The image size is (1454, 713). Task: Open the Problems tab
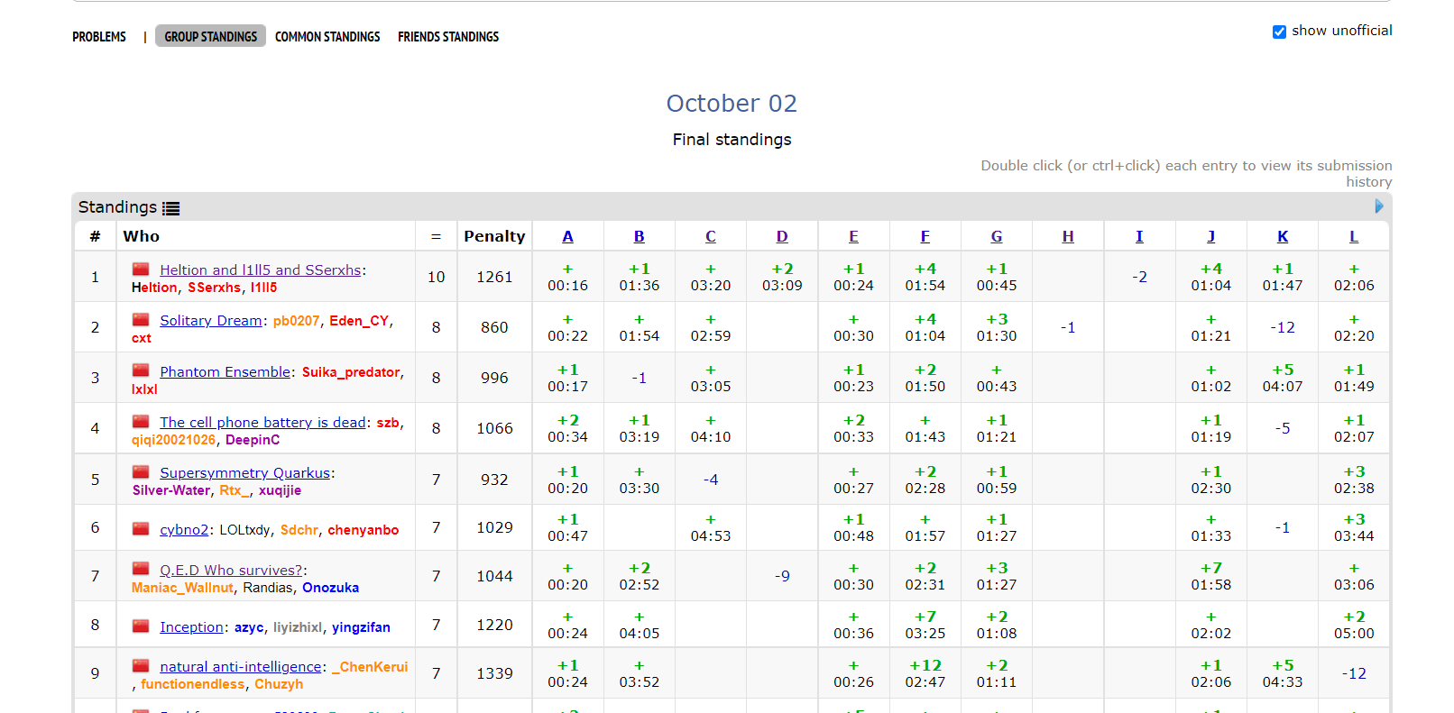[99, 37]
